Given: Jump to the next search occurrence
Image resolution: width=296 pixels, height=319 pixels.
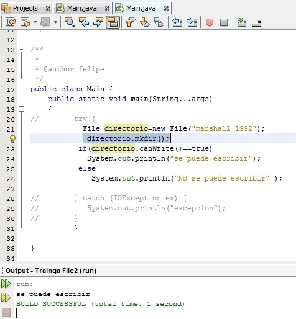Looking at the screenshot, I should (98, 22).
